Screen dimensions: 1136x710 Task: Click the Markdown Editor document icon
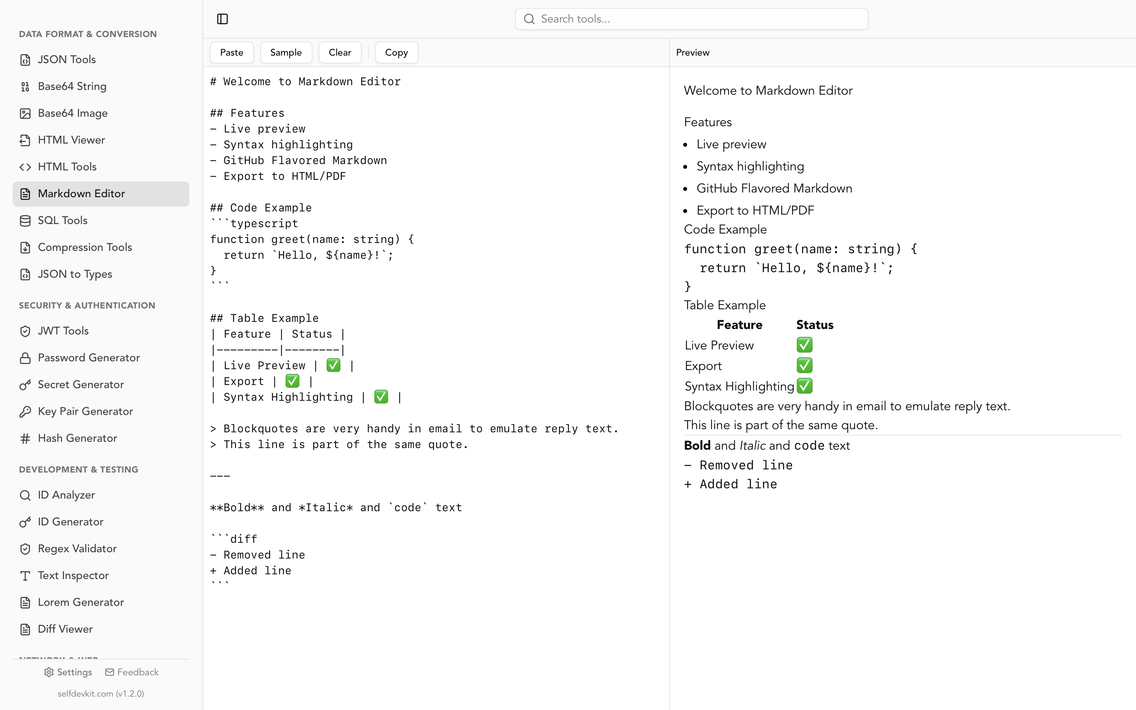25,193
